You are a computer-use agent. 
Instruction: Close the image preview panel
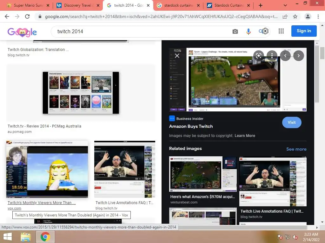click(x=177, y=56)
